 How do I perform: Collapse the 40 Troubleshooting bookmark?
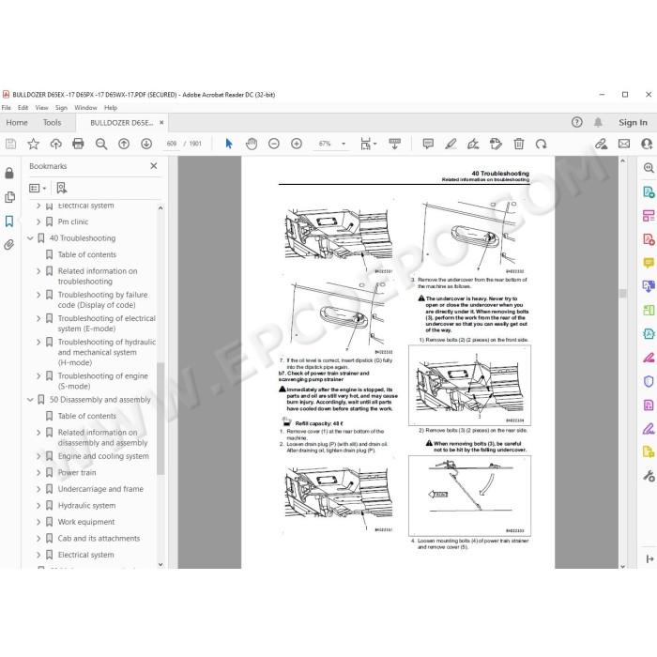click(x=30, y=238)
